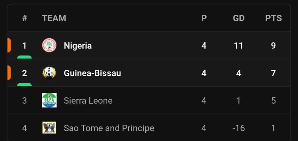Click the orange marker beside Nigeria's row
The height and width of the screenshot is (141, 298).
point(9,45)
